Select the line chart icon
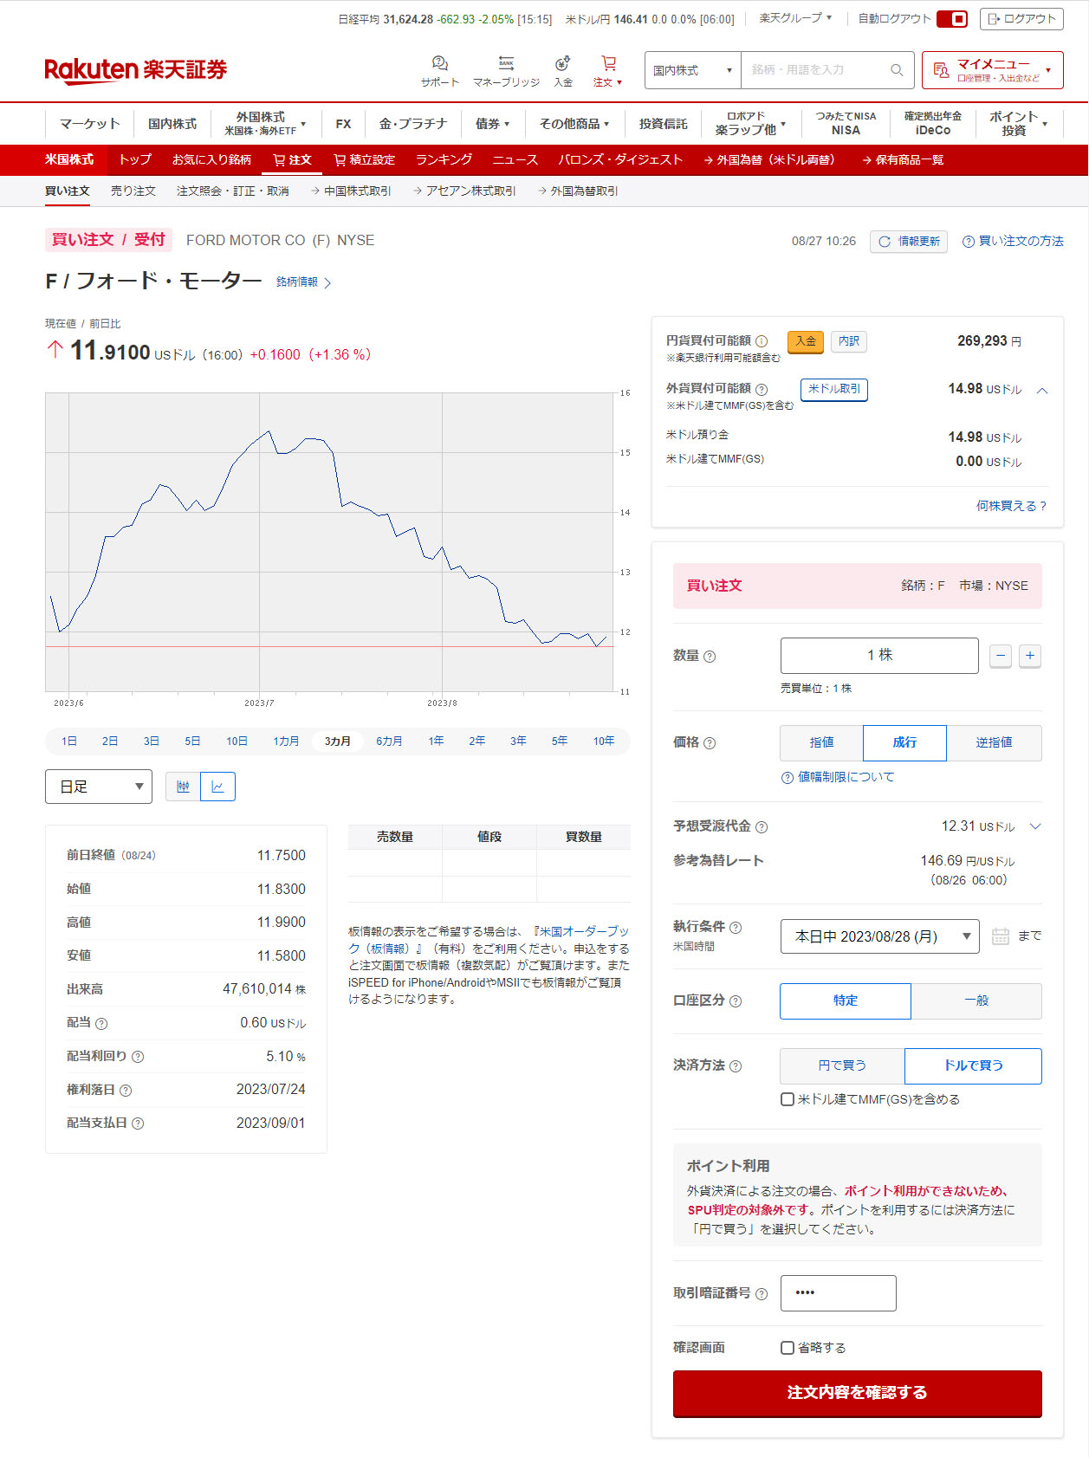The image size is (1089, 1457). [217, 787]
